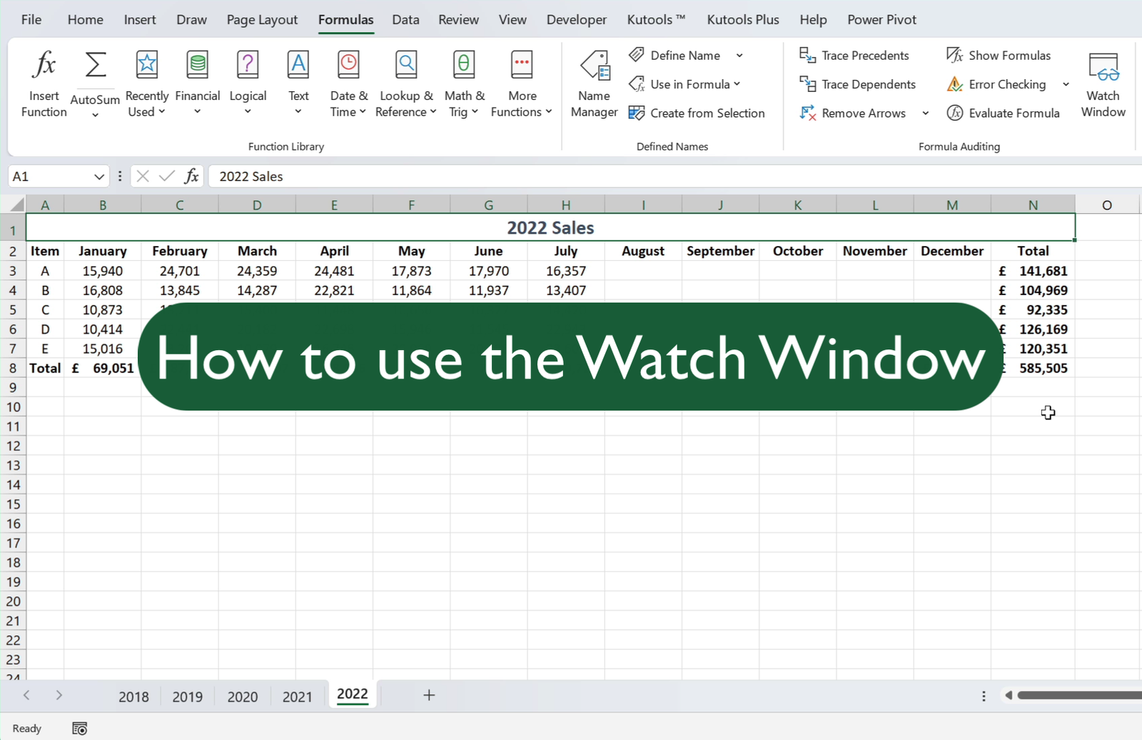Click the formula bar showing 2022 Sales

click(x=642, y=177)
